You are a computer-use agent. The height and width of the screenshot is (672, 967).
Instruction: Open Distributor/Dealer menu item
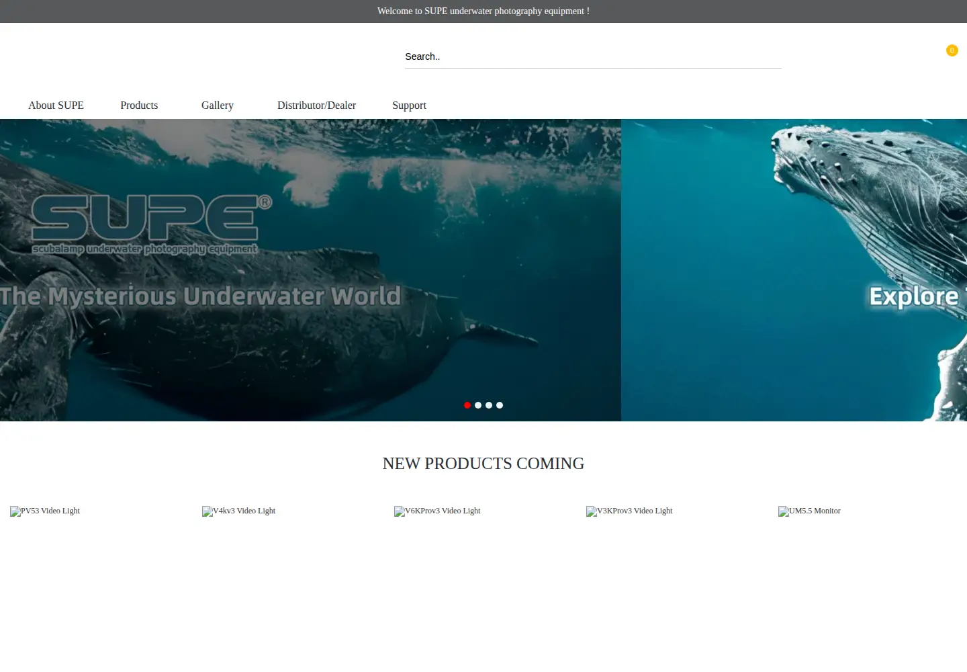316,106
